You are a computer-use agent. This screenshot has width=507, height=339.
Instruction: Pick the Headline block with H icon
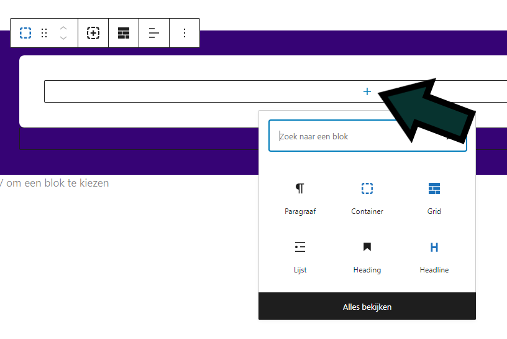pos(434,257)
